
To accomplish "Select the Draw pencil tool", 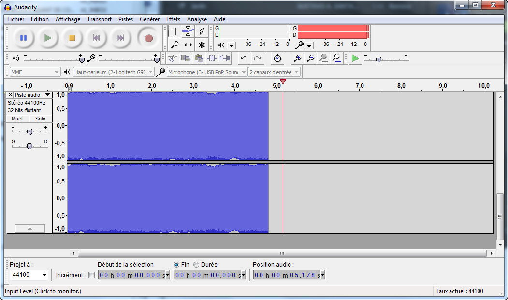I will click(201, 31).
